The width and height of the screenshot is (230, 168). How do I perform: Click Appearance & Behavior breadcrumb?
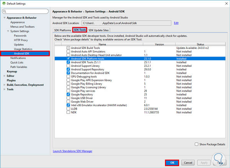tap(67, 11)
